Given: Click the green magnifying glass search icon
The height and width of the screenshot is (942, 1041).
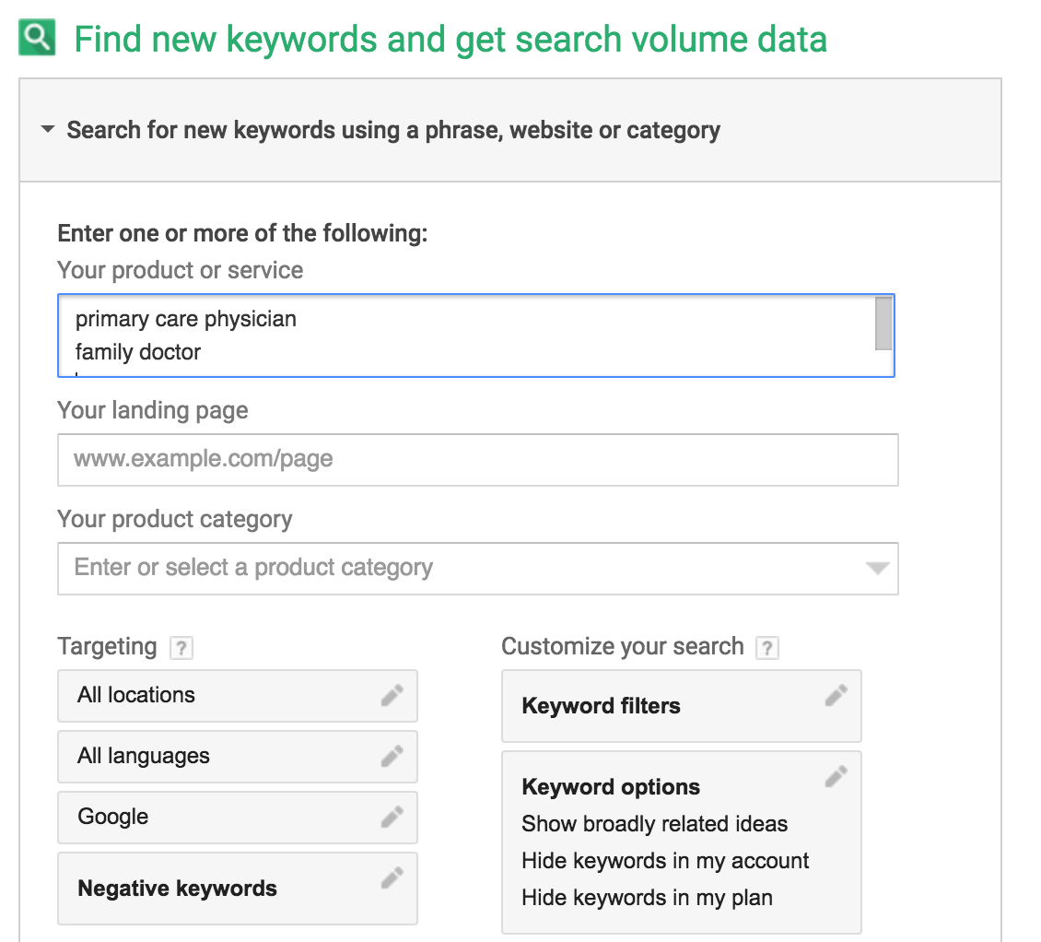Looking at the screenshot, I should pos(37,38).
